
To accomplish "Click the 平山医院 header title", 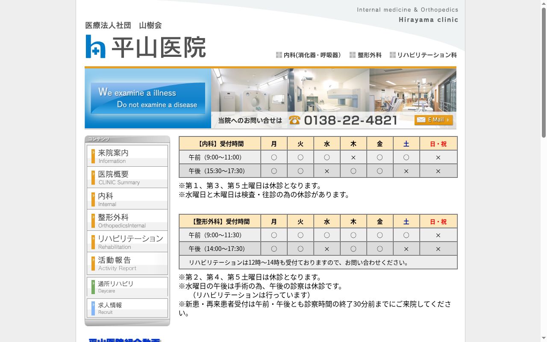I will coord(159,47).
